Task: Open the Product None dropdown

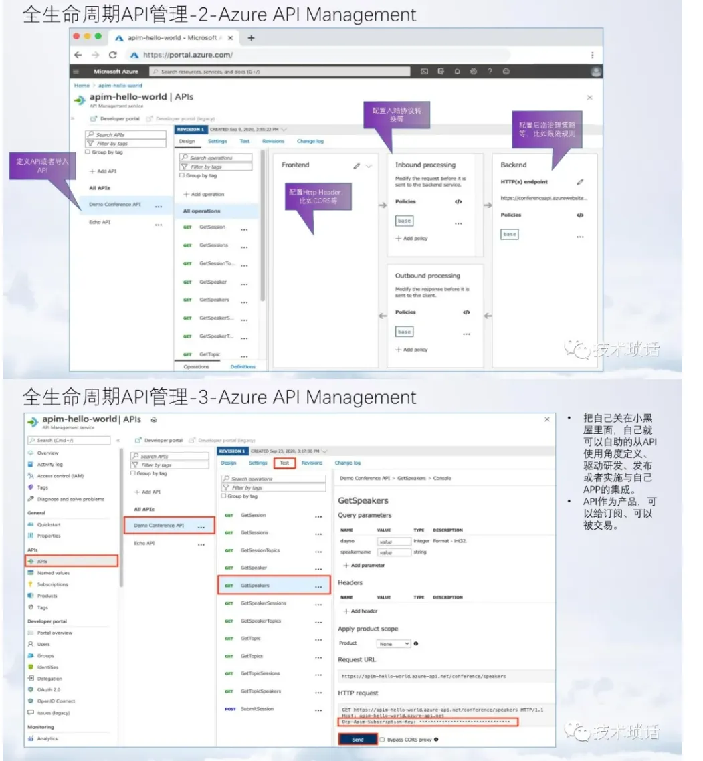Action: coord(394,644)
